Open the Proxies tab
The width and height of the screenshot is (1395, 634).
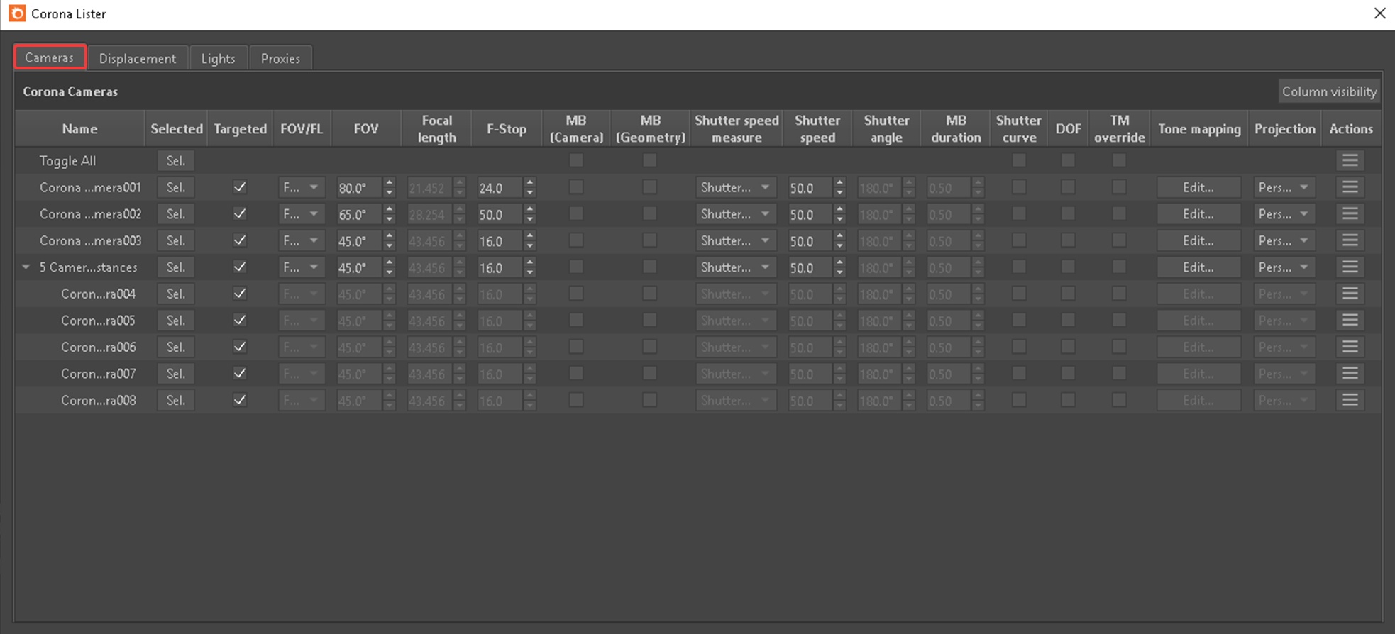pos(280,58)
